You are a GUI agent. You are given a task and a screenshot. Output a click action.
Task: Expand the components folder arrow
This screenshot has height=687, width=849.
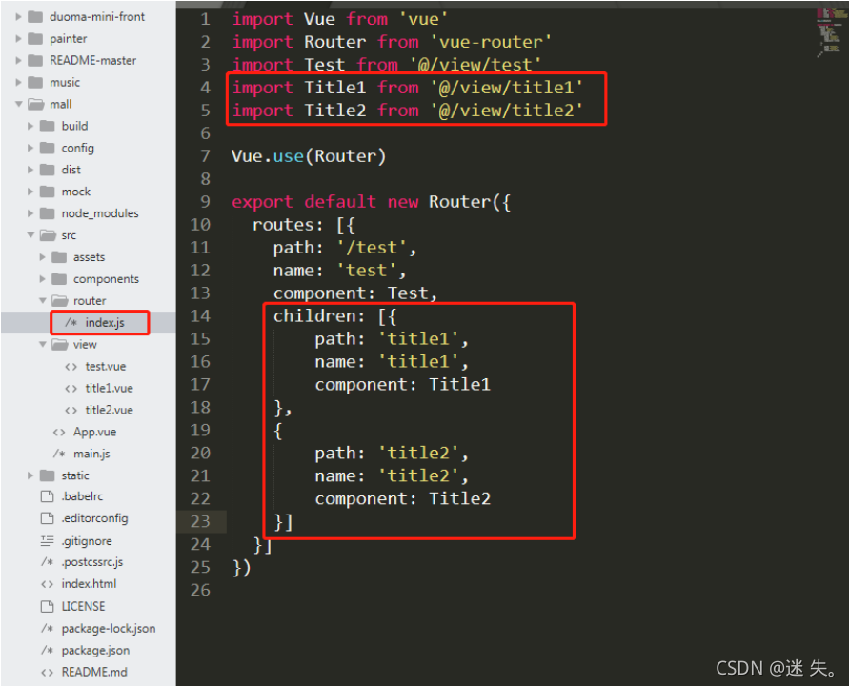point(42,279)
